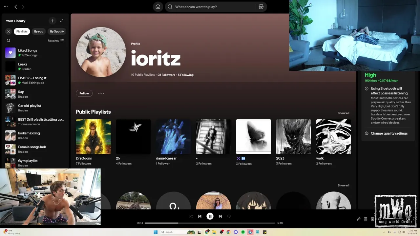
Task: Open Car old playlist in library
Action: (x=35, y=108)
